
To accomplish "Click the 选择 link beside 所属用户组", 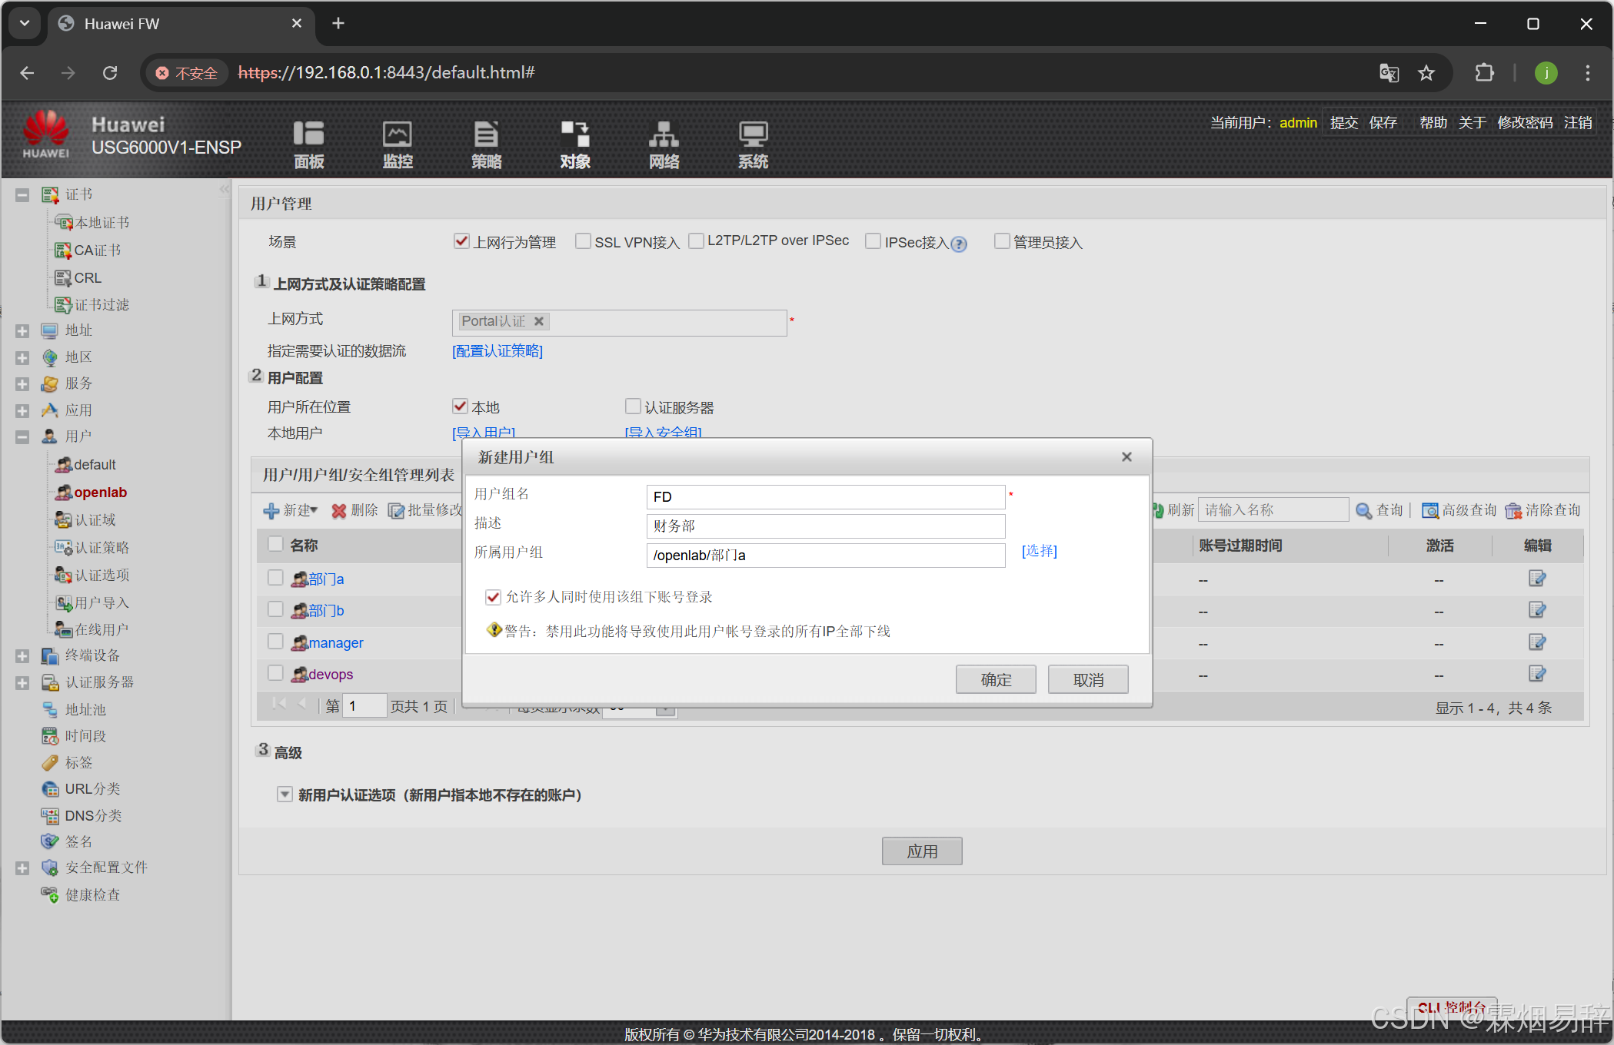I will [x=1039, y=551].
